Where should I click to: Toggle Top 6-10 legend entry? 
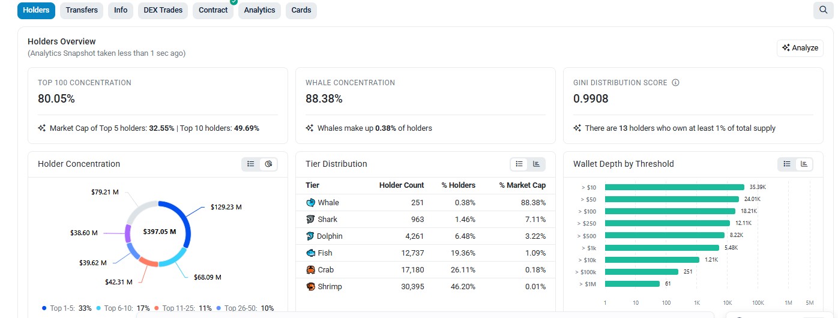[122, 308]
